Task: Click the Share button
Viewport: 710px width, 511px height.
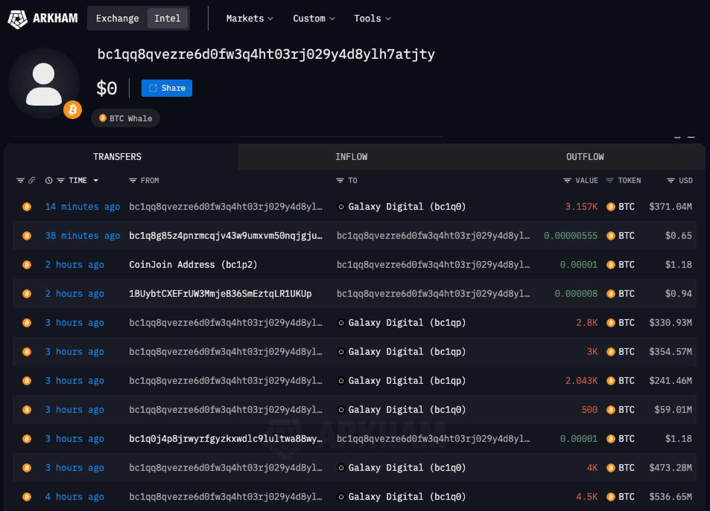Action: point(167,88)
